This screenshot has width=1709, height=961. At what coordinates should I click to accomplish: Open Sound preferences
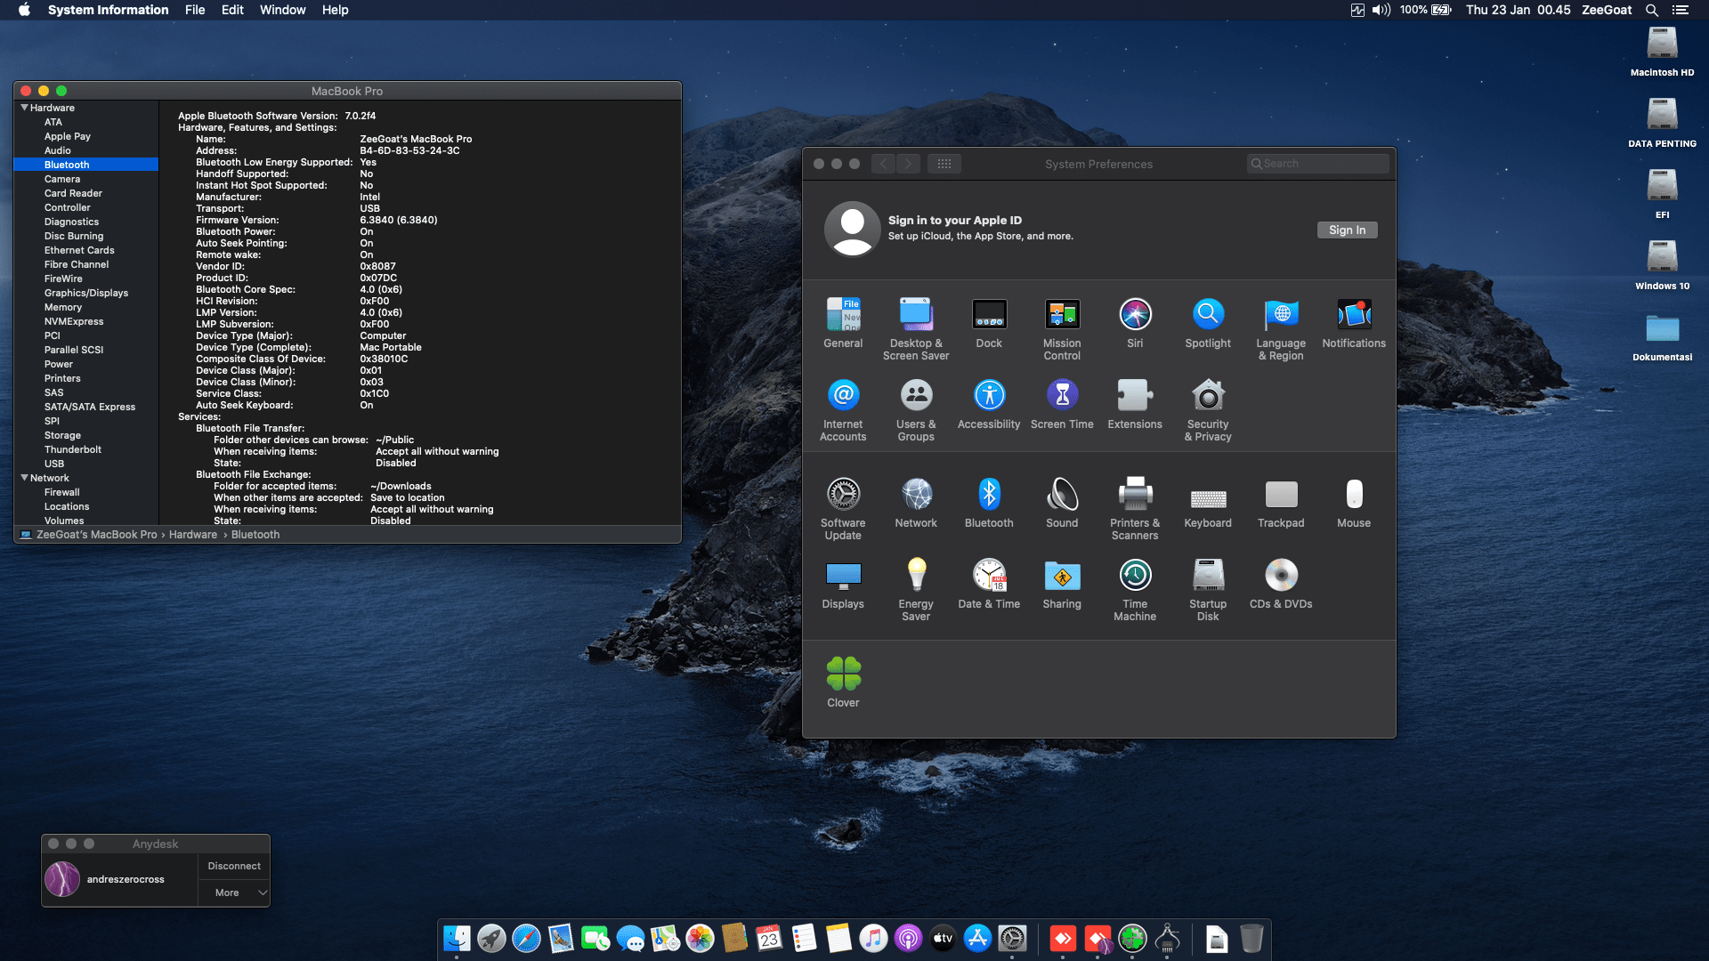[1062, 503]
